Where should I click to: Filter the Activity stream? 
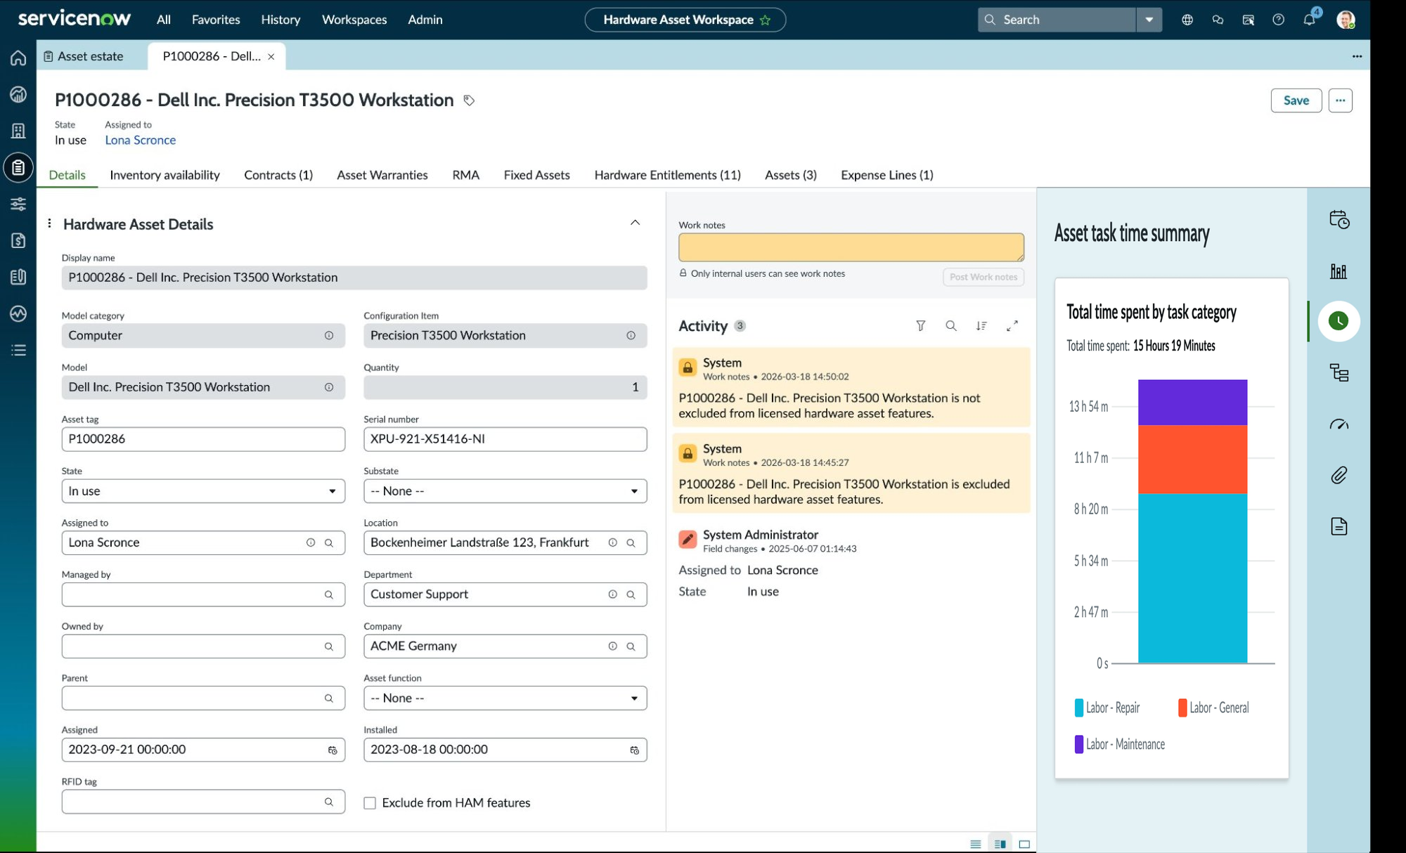coord(920,326)
